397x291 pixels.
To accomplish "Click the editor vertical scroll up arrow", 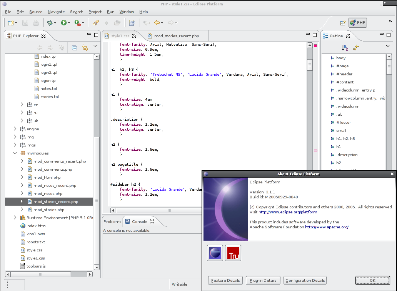I will (310, 45).
